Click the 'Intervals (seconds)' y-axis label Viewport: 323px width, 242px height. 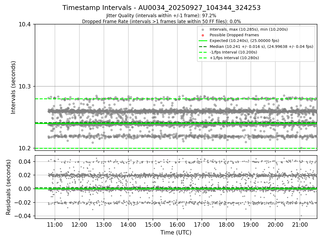click(13, 87)
